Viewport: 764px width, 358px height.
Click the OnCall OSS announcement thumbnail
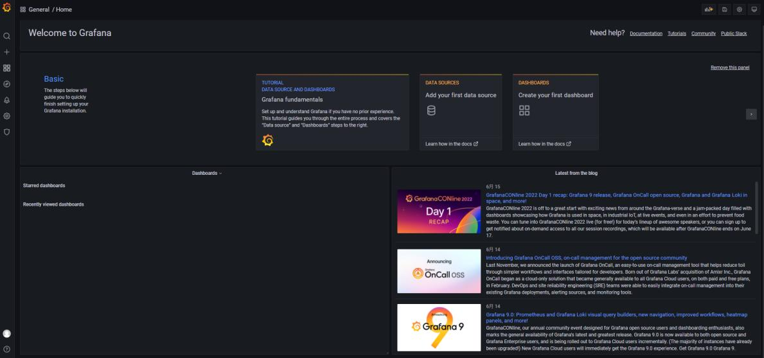point(439,271)
